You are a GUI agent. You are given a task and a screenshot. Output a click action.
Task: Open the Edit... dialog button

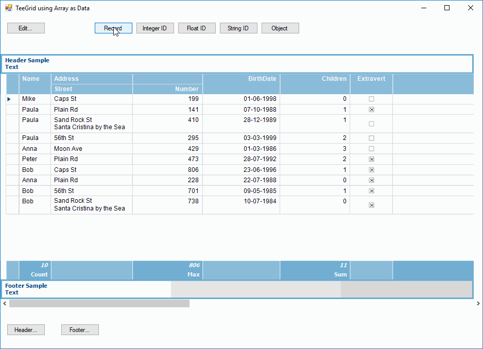coord(26,28)
